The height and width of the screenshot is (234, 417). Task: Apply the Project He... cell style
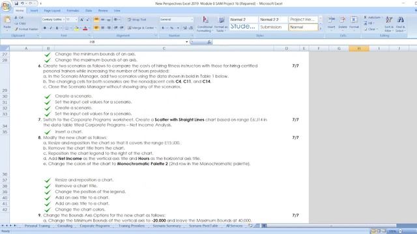coord(303,19)
